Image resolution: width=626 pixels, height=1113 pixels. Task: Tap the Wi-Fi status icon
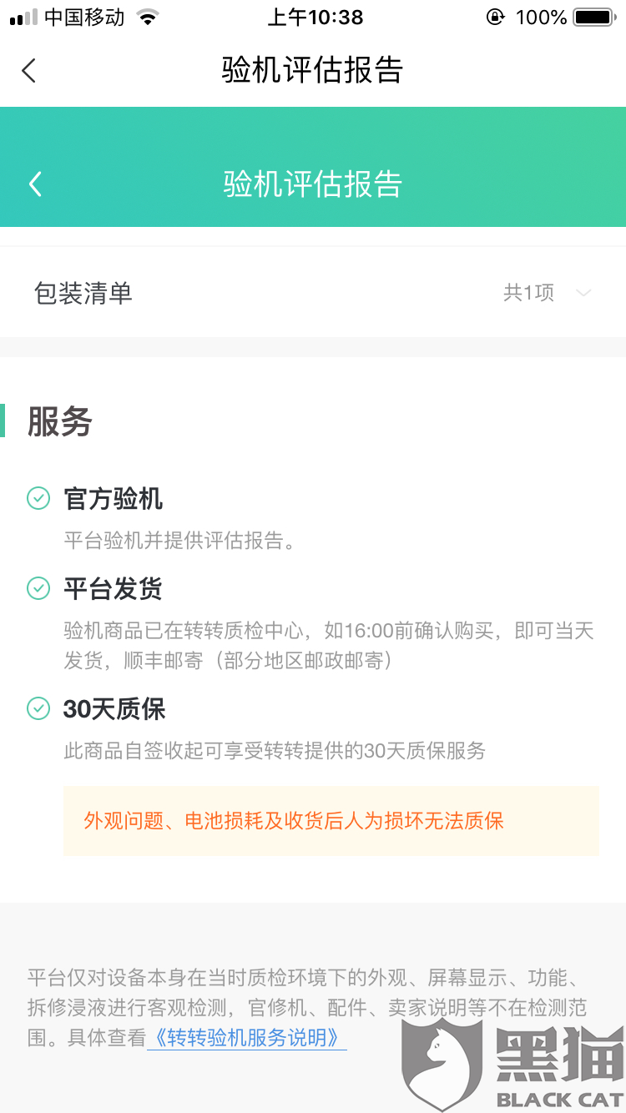click(148, 18)
